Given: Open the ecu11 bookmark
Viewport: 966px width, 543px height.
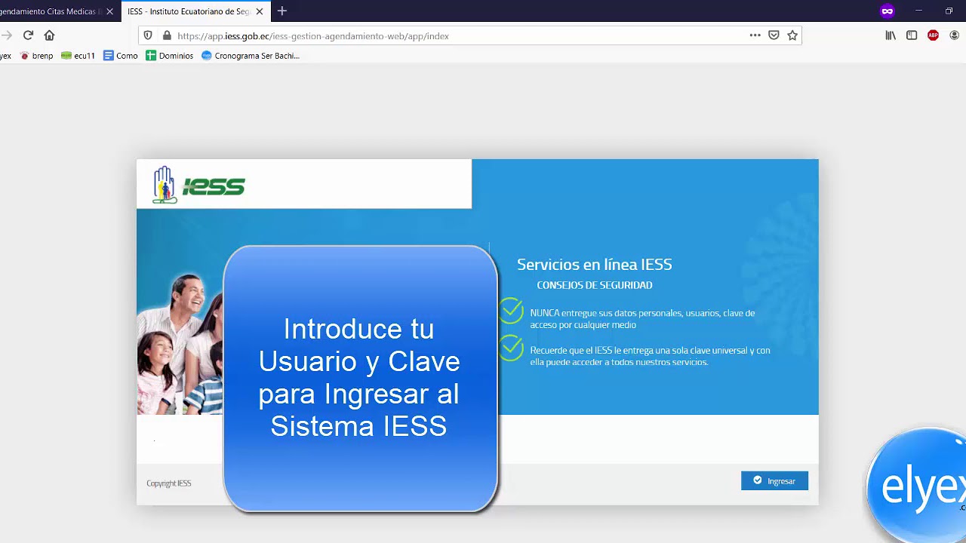Looking at the screenshot, I should click(x=78, y=56).
